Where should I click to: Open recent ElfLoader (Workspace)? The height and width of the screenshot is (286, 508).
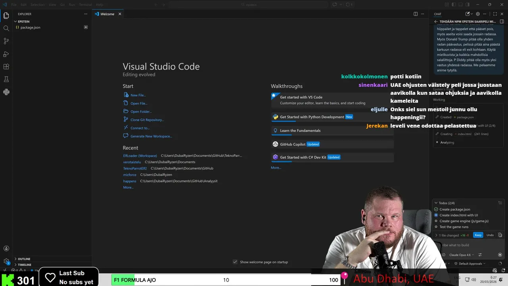tap(140, 156)
